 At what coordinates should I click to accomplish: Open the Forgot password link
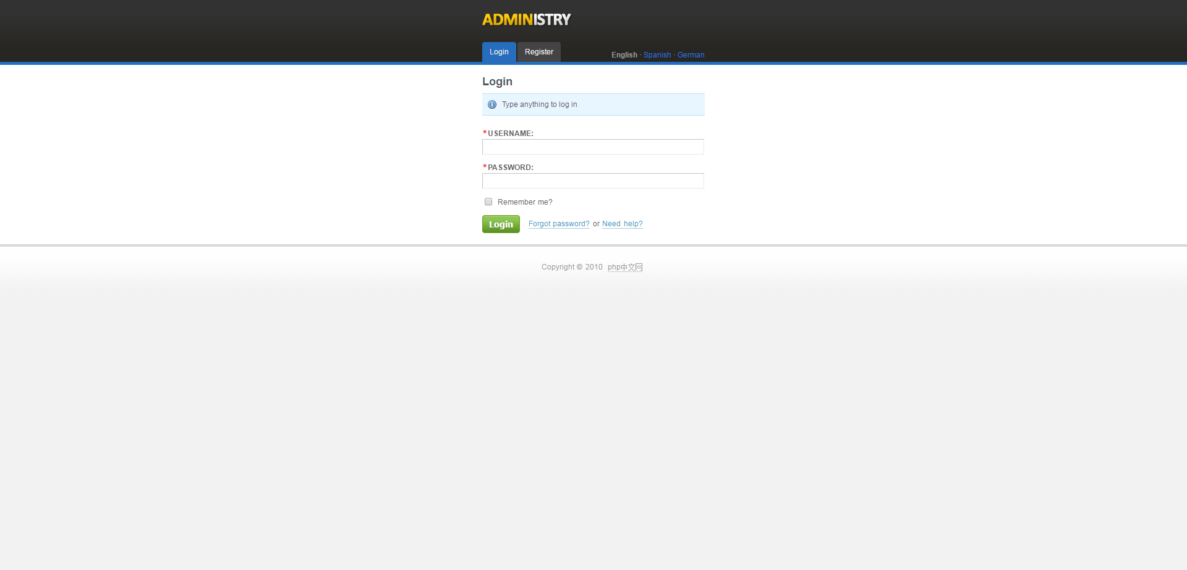[x=559, y=224]
